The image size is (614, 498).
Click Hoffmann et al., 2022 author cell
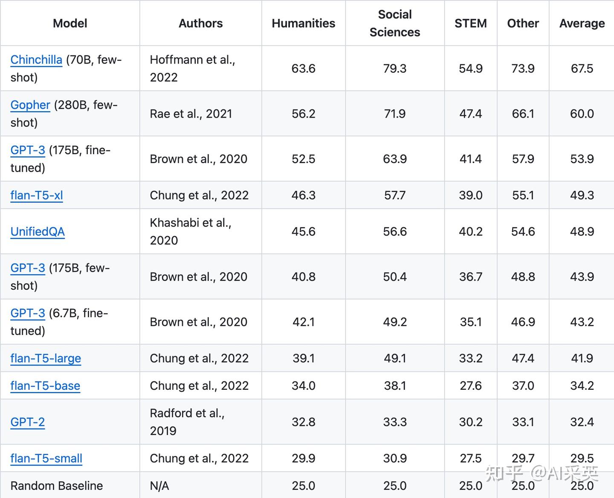[192, 69]
